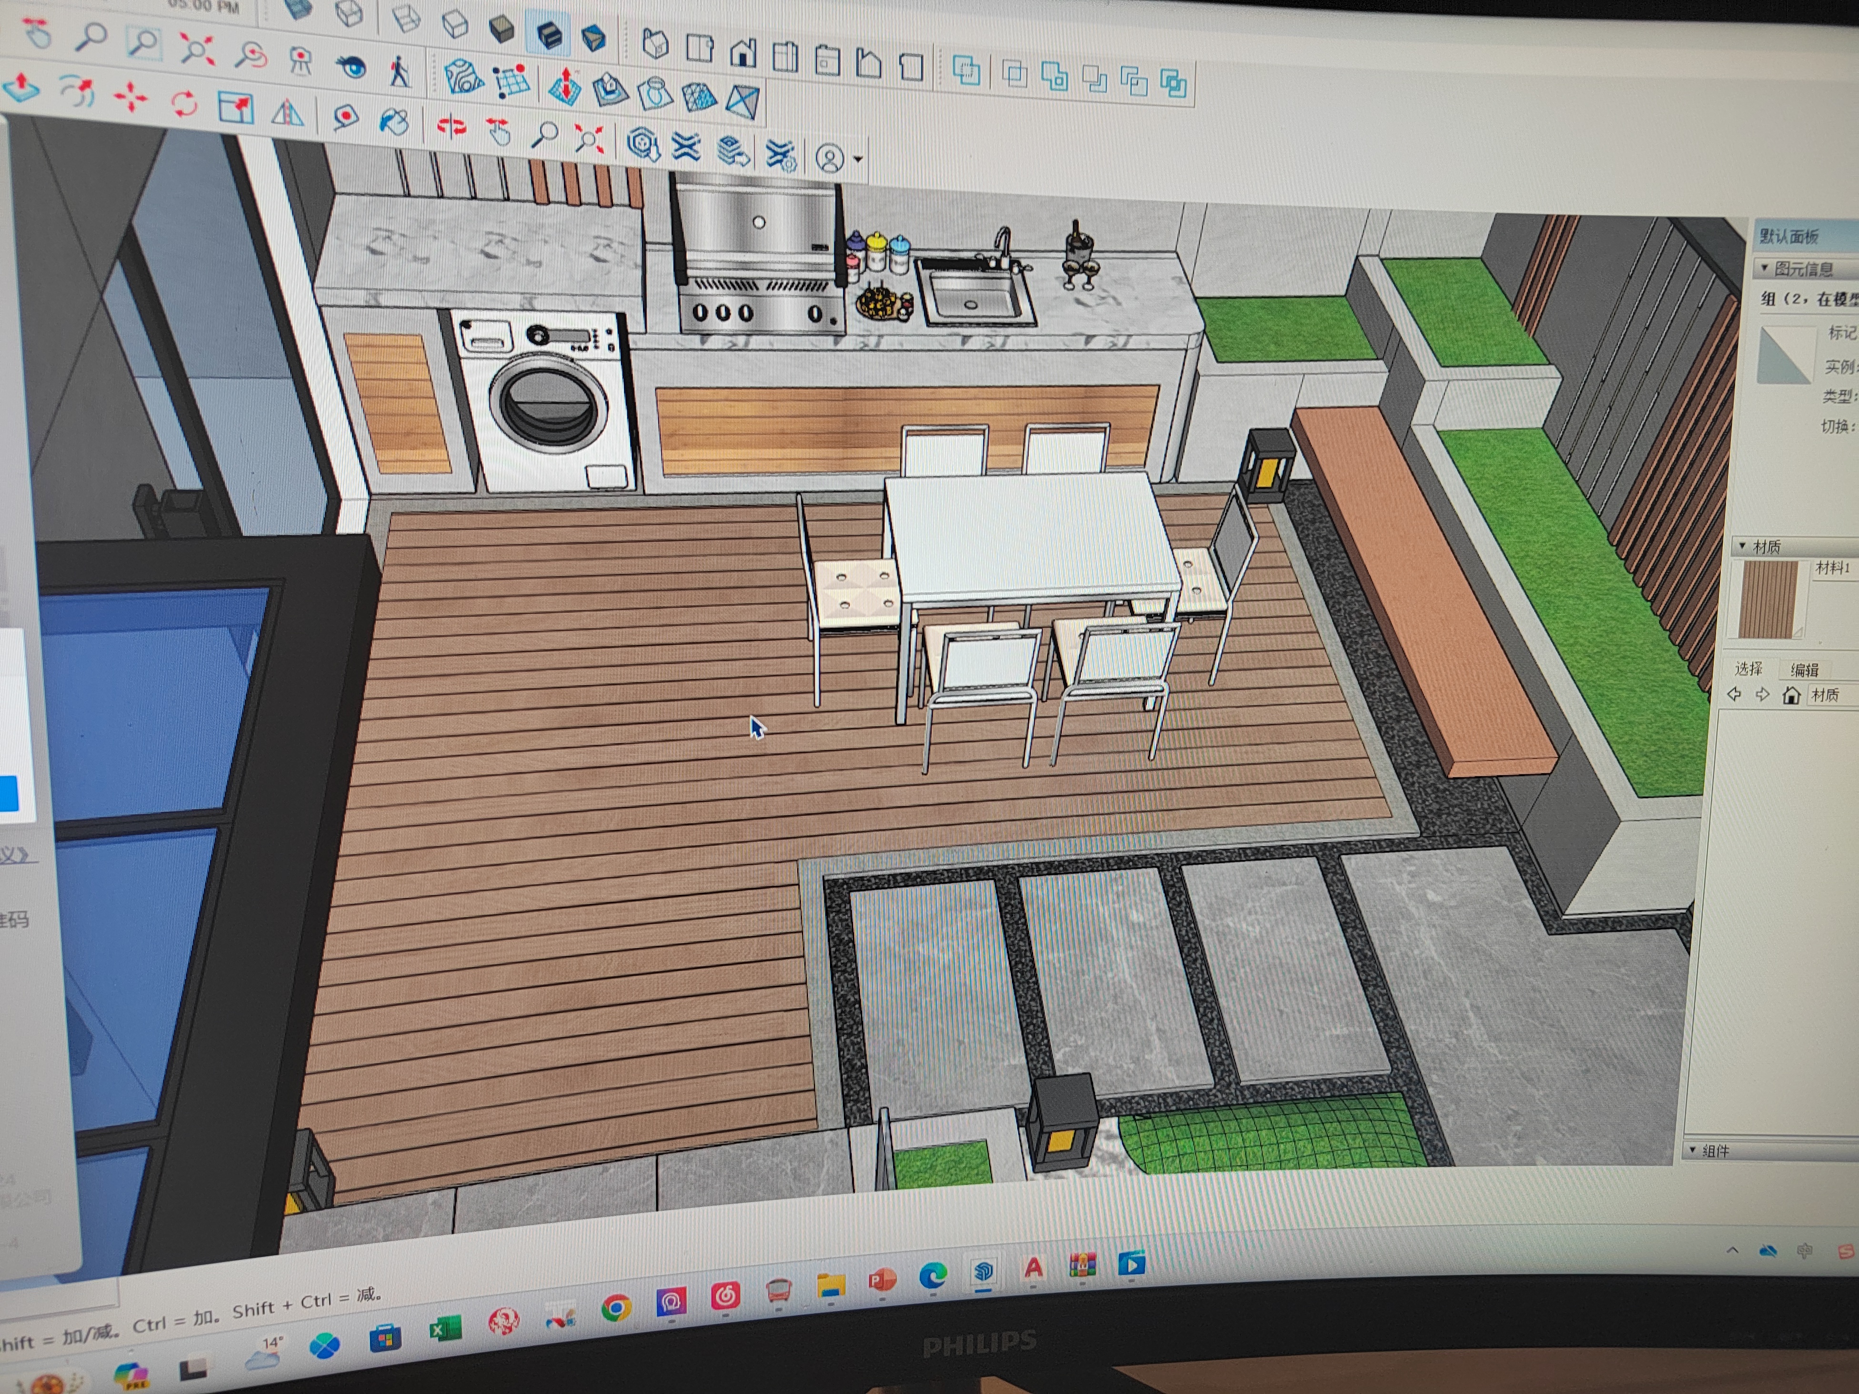Toggle Wireframe face style
Screen dimensions: 1859x1394
click(x=408, y=19)
